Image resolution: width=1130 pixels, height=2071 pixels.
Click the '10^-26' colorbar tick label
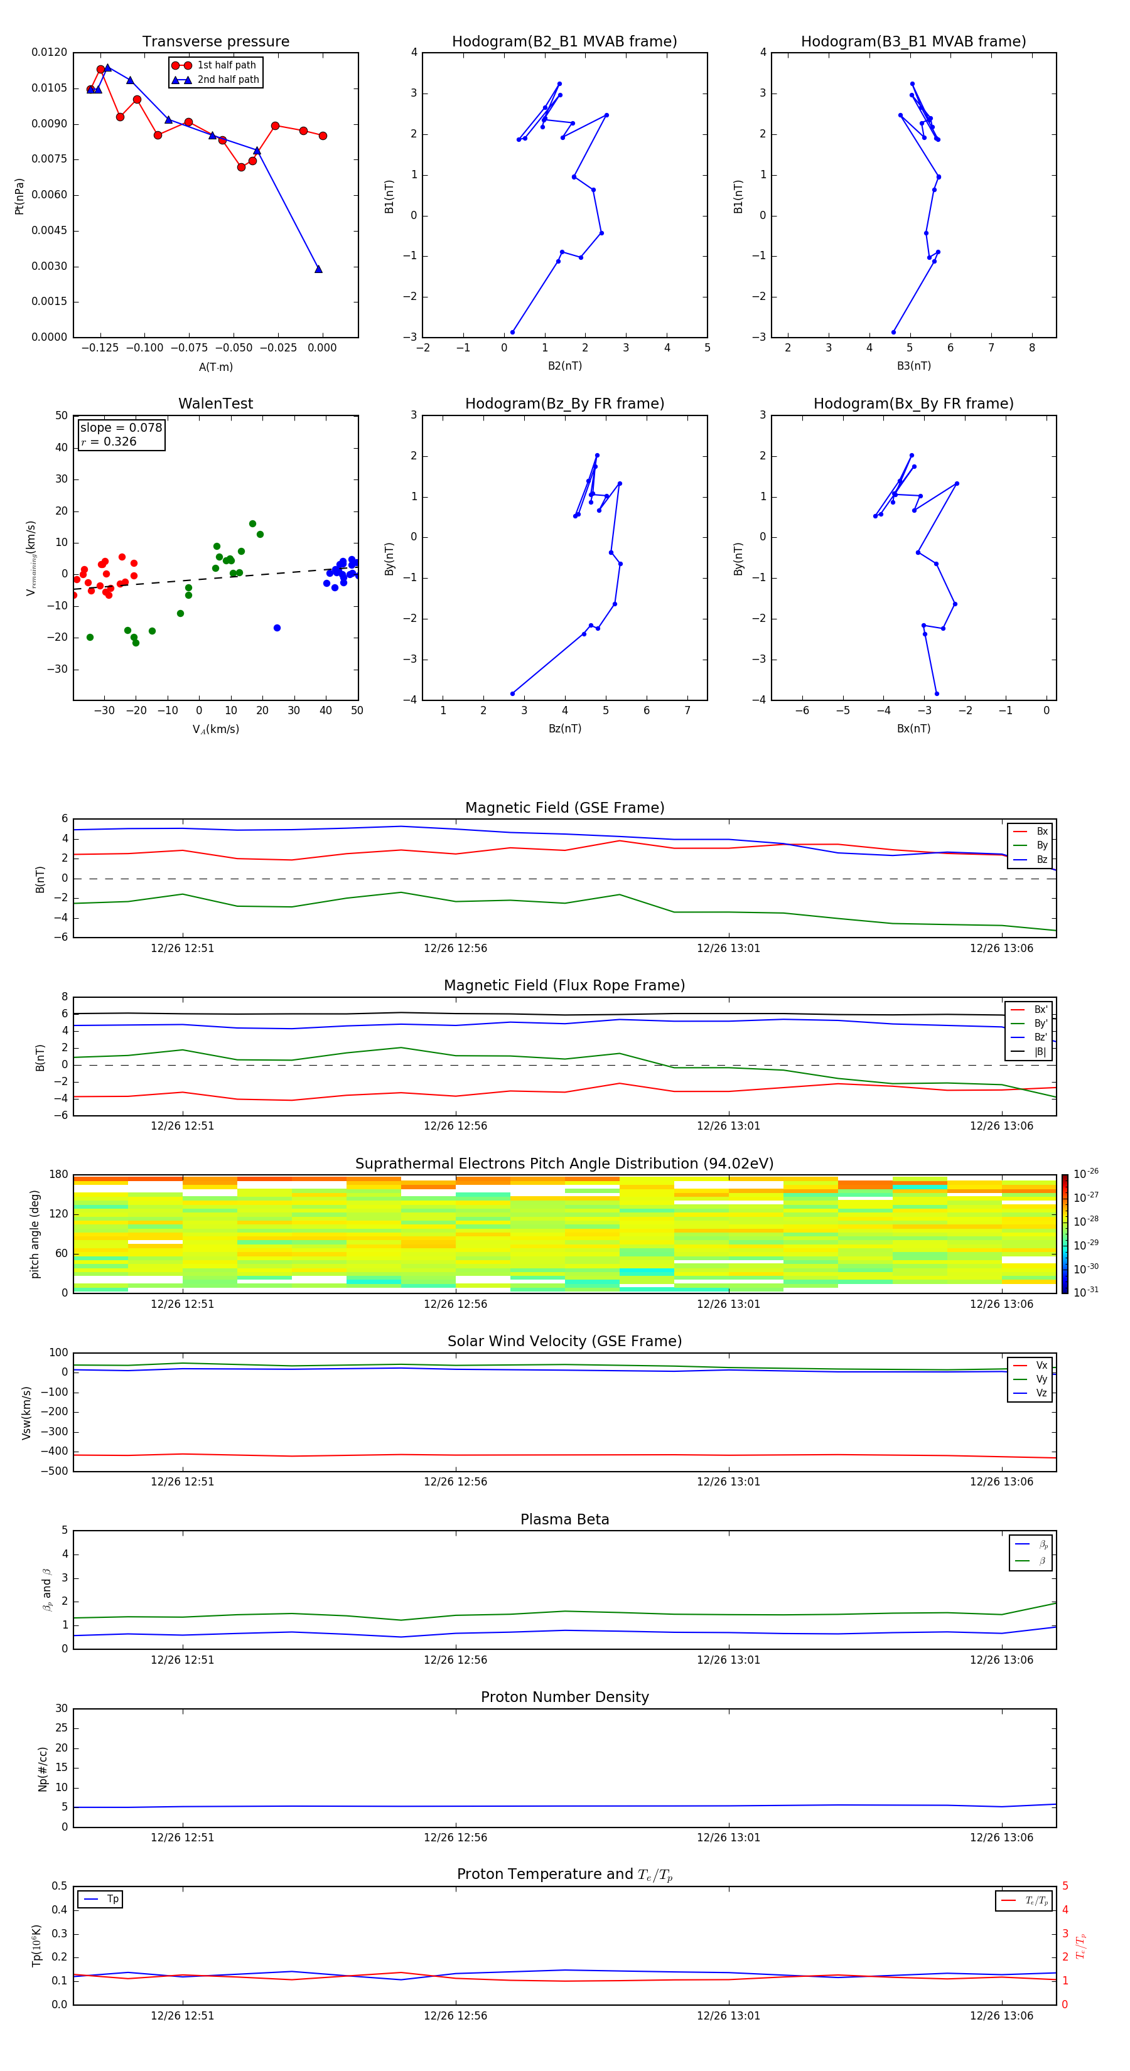(x=1086, y=1174)
